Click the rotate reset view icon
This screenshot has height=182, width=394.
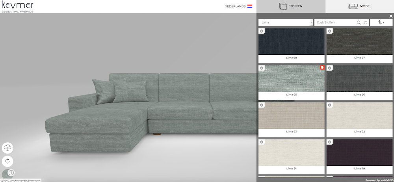(x=7, y=161)
